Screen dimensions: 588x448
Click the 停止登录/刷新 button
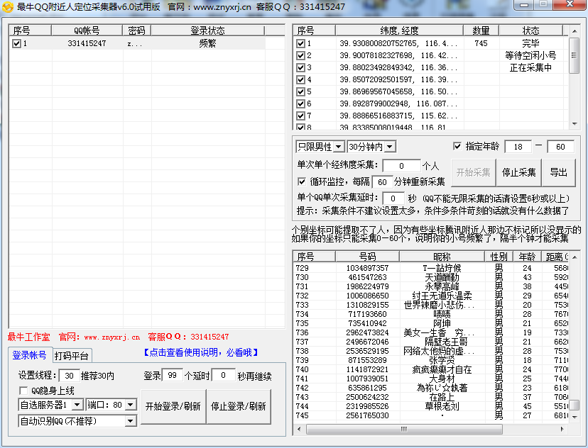[239, 406]
